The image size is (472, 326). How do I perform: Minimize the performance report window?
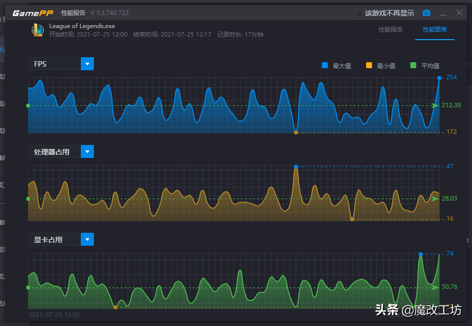coord(443,13)
